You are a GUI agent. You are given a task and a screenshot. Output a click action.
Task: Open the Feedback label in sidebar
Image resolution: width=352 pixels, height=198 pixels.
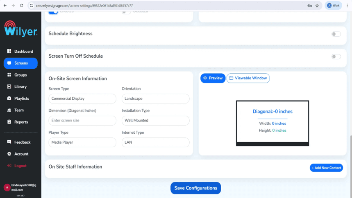tap(23, 142)
